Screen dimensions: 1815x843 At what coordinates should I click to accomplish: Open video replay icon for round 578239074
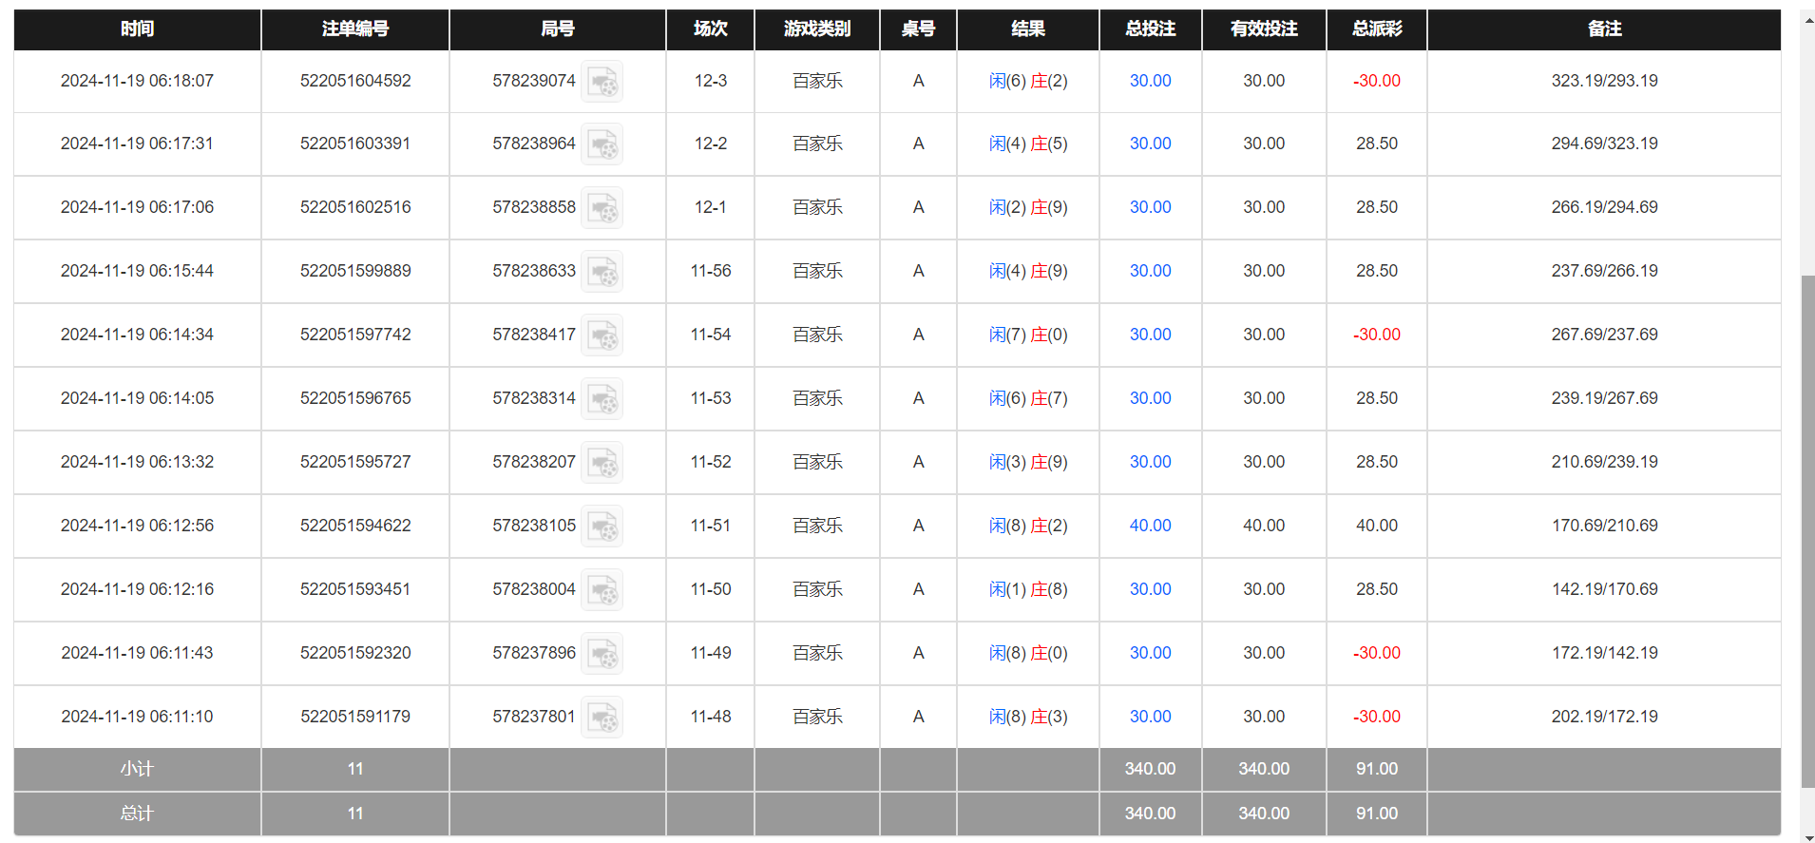coord(602,82)
